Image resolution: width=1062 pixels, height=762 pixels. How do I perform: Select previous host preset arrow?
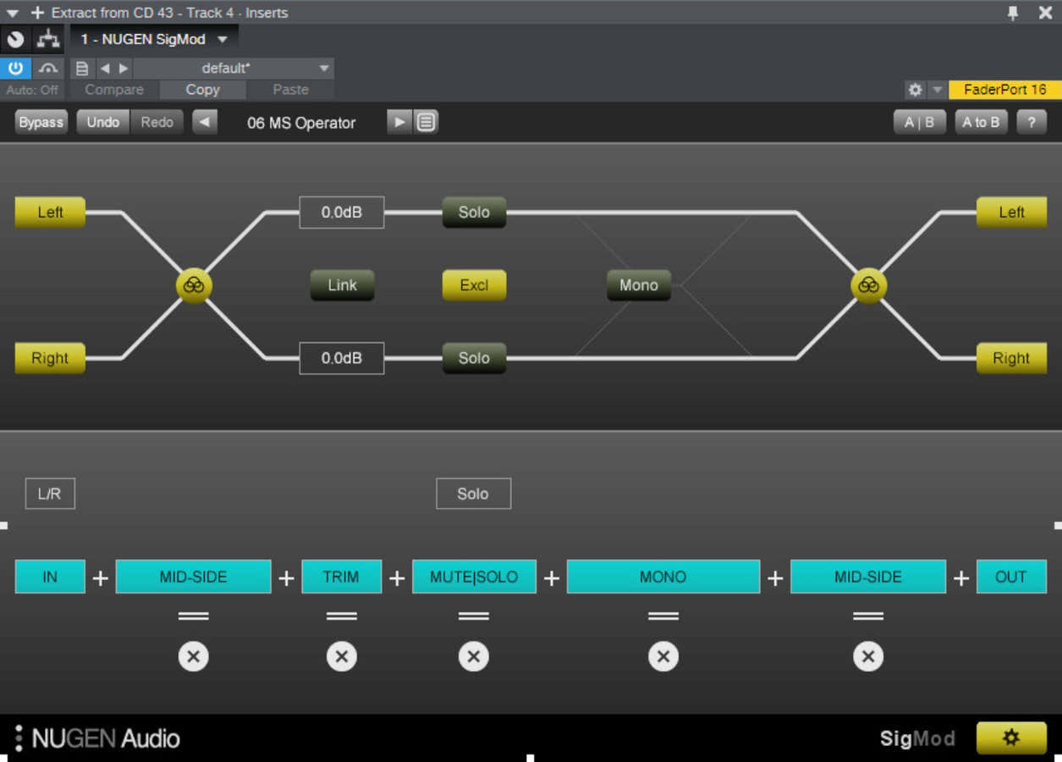point(105,69)
